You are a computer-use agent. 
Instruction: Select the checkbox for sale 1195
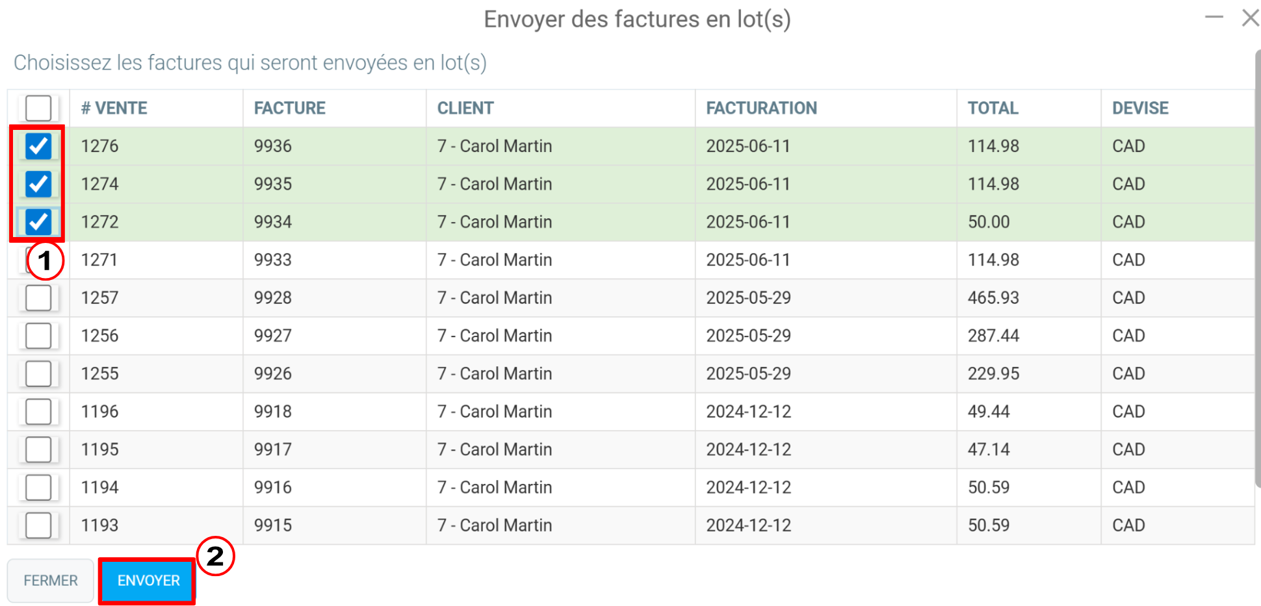[x=38, y=449]
